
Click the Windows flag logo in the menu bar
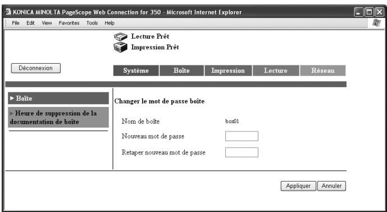(376, 23)
